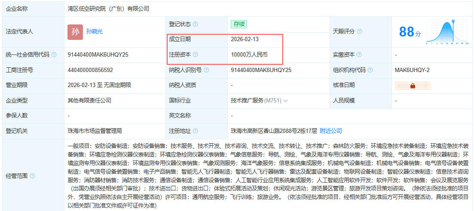Click the 成立日期 value 2026-02-13
The width and height of the screenshot is (474, 211).
click(x=245, y=39)
